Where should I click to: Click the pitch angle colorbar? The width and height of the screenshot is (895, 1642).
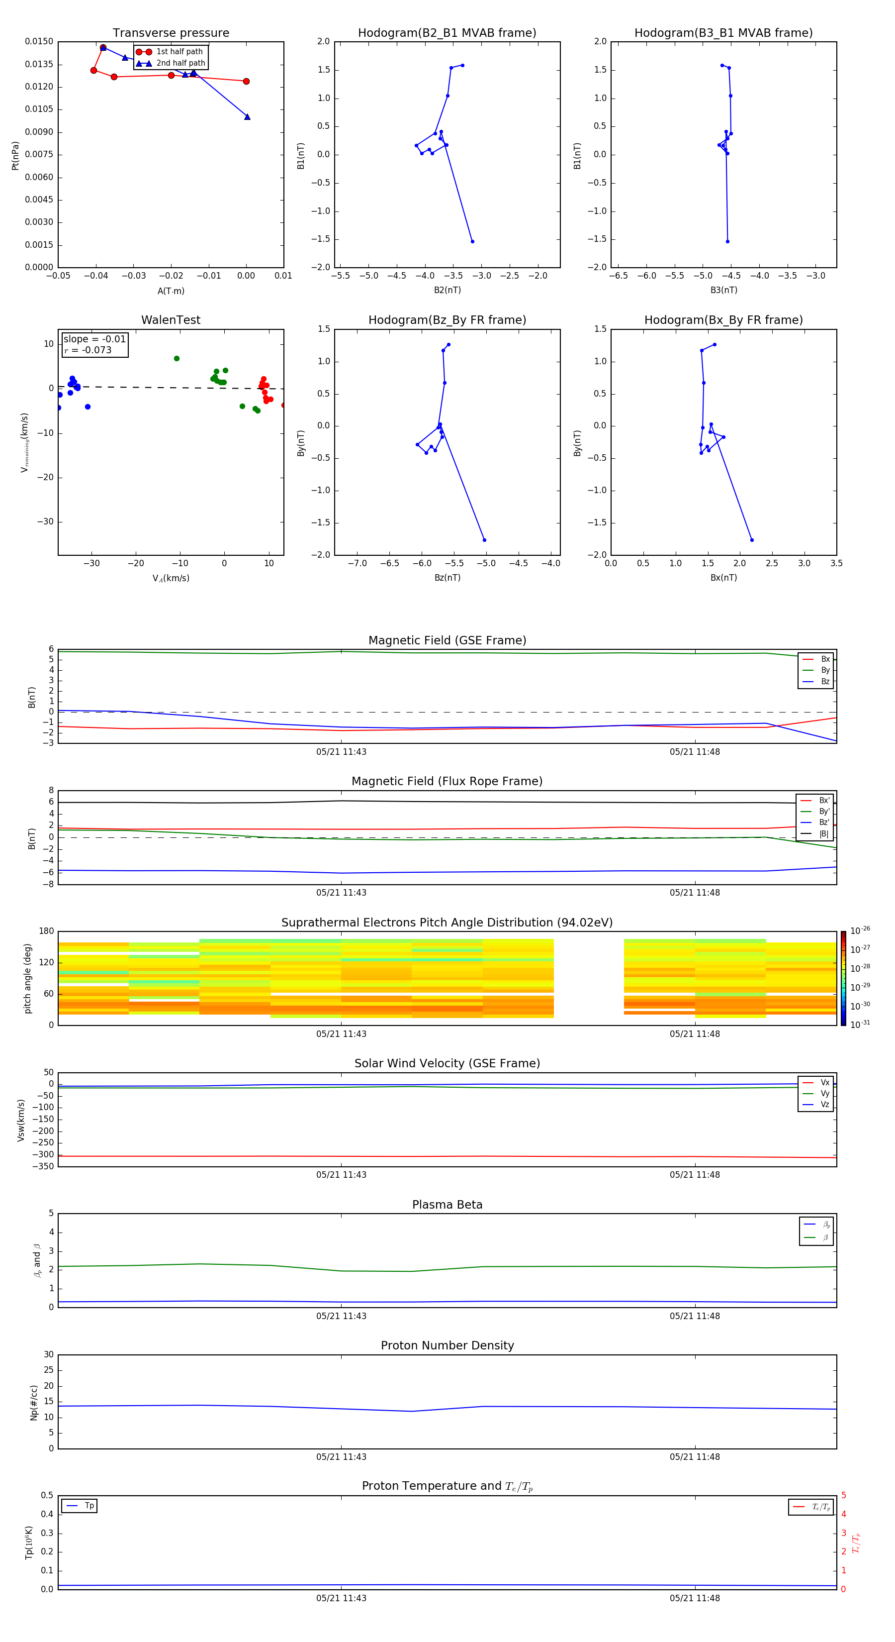pos(843,978)
